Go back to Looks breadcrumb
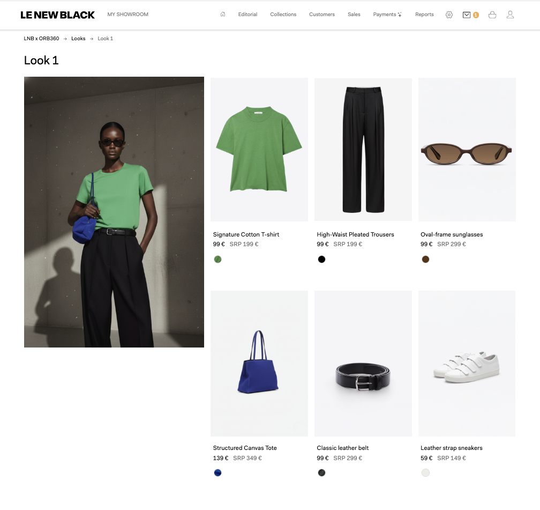The height and width of the screenshot is (510, 540). pyautogui.click(x=78, y=39)
